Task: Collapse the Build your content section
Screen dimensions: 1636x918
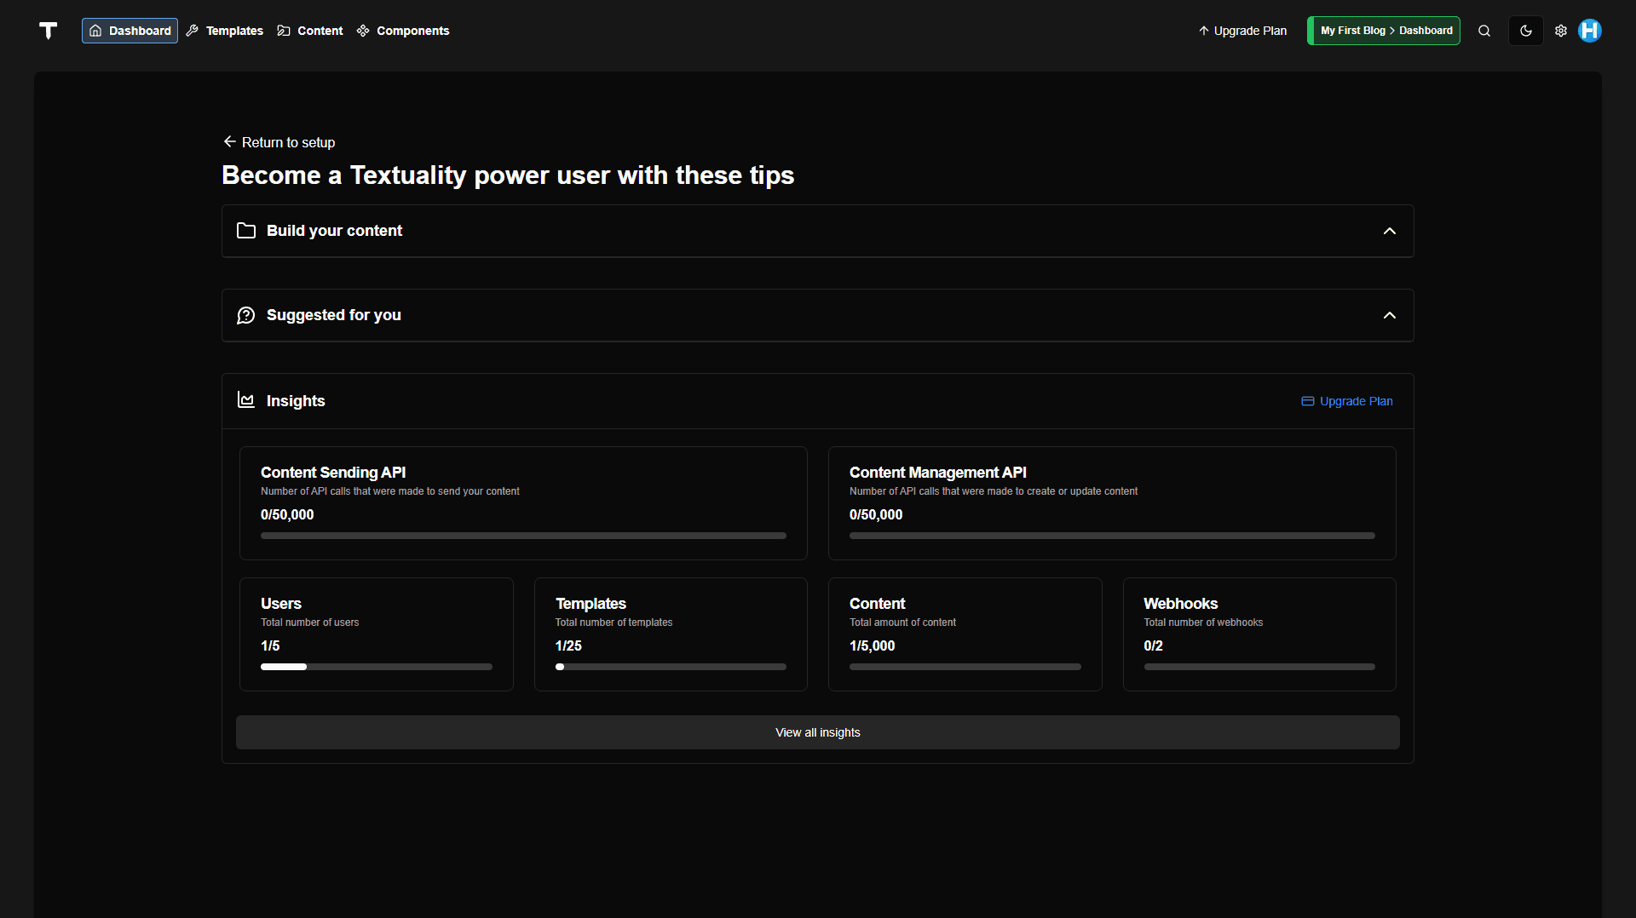Action: click(1389, 231)
